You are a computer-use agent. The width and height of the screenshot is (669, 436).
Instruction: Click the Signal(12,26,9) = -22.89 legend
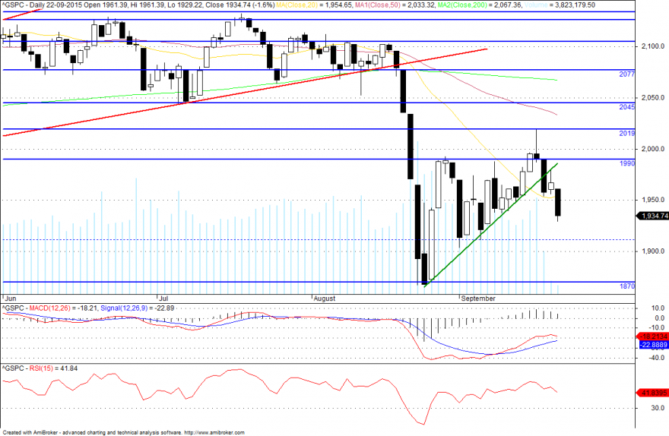137,308
